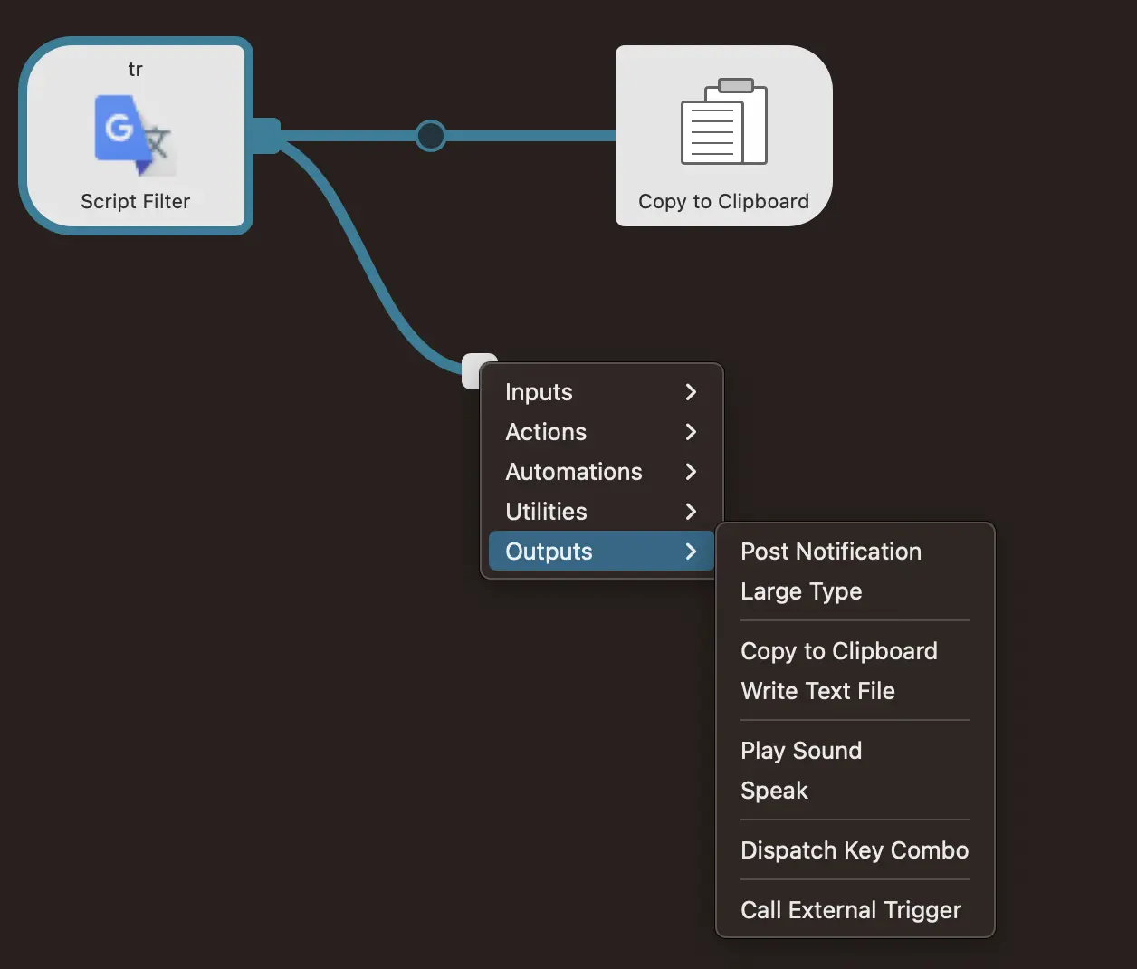This screenshot has width=1137, height=969.
Task: Click the 'Copy to Clipboard' caption under the clipboard
Action: (x=723, y=201)
